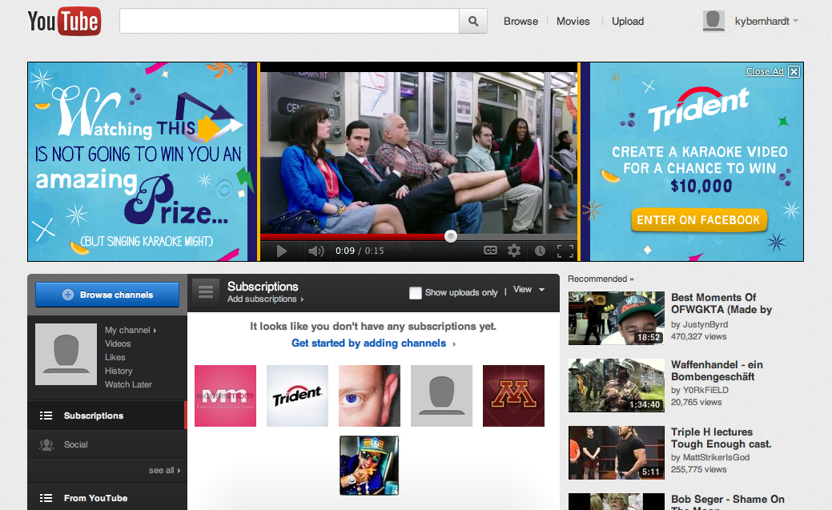Click the JustynByrd channel name
The width and height of the screenshot is (832, 510).
click(705, 324)
